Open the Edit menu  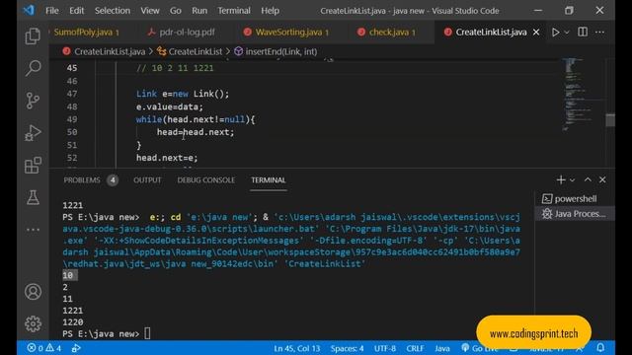[x=77, y=11]
